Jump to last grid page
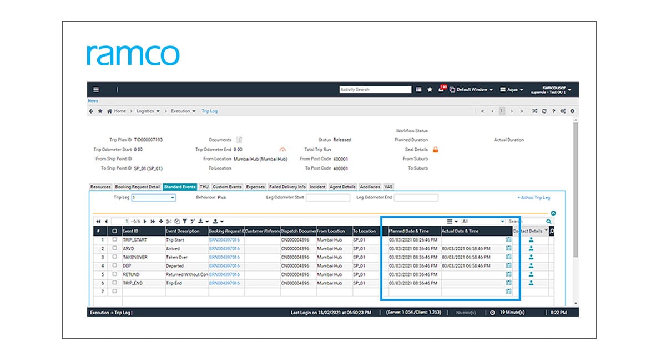Screen dimensions: 666x348 [x=153, y=221]
